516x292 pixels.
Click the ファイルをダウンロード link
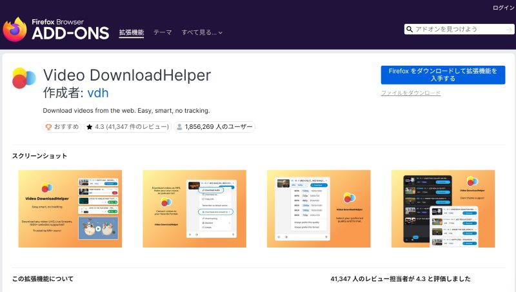(x=411, y=93)
